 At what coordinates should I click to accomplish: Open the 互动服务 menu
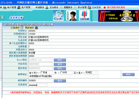(x=54, y=7)
